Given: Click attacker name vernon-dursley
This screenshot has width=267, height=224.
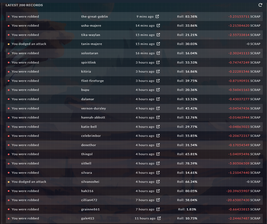Looking at the screenshot, I should click(x=94, y=108).
